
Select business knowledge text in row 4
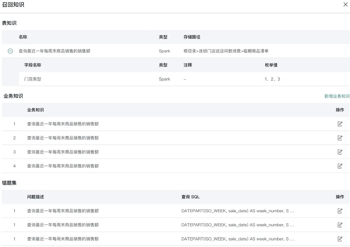(63, 166)
